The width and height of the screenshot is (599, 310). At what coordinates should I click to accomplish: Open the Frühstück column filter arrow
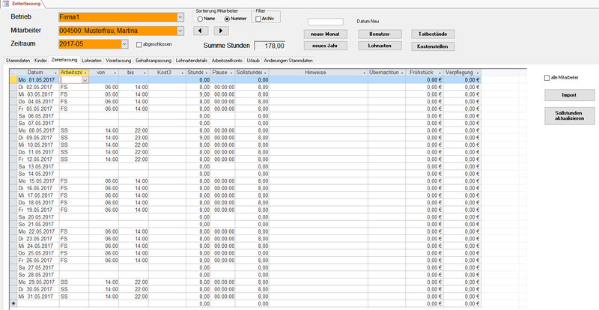coord(440,73)
